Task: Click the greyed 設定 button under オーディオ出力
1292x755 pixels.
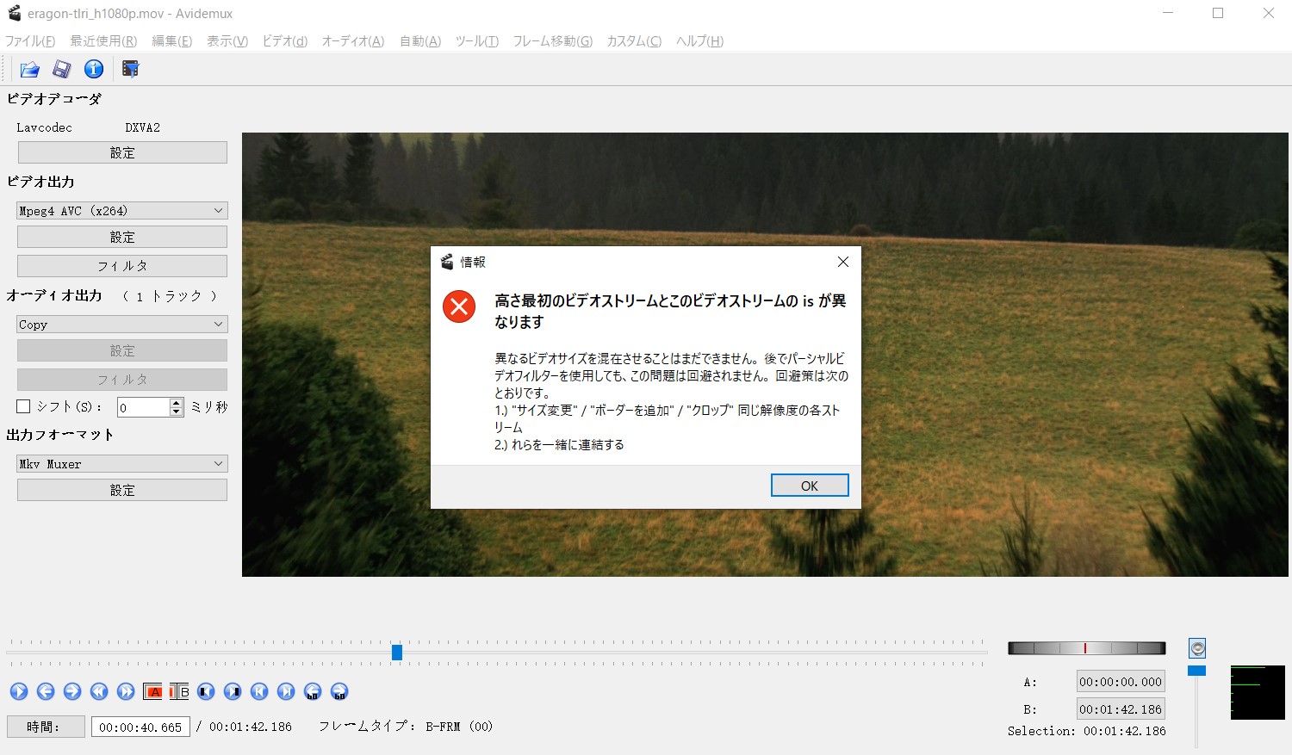Action: (x=122, y=350)
